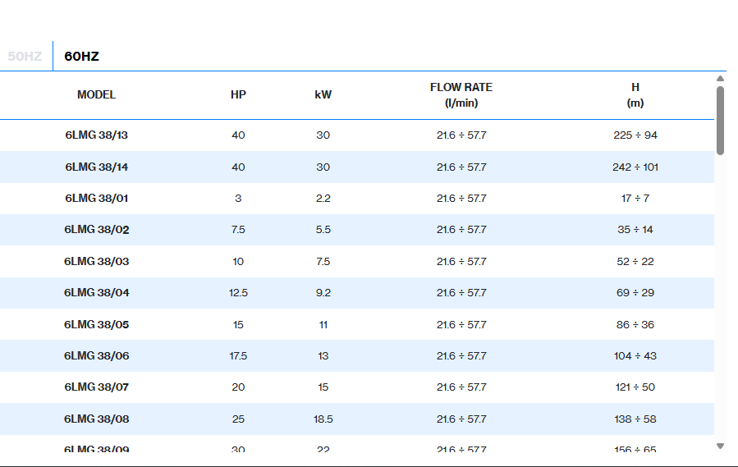The height and width of the screenshot is (467, 738).
Task: Click the 6LMG 38/01 model name
Action: pyautogui.click(x=96, y=199)
